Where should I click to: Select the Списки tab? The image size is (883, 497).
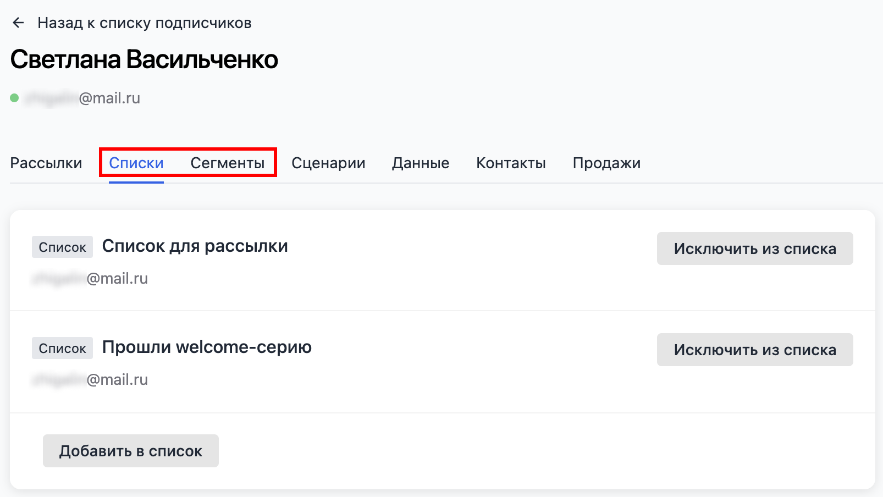point(136,163)
